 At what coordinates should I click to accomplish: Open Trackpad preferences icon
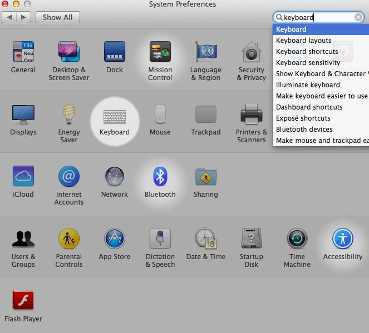[206, 114]
